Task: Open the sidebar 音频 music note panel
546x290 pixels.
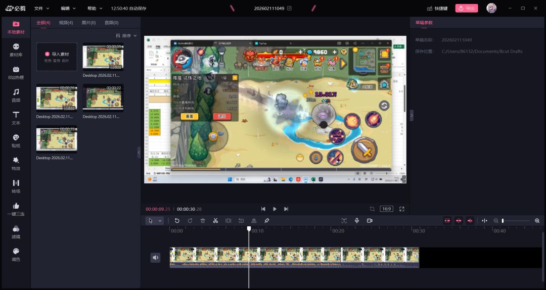Action: click(x=16, y=95)
